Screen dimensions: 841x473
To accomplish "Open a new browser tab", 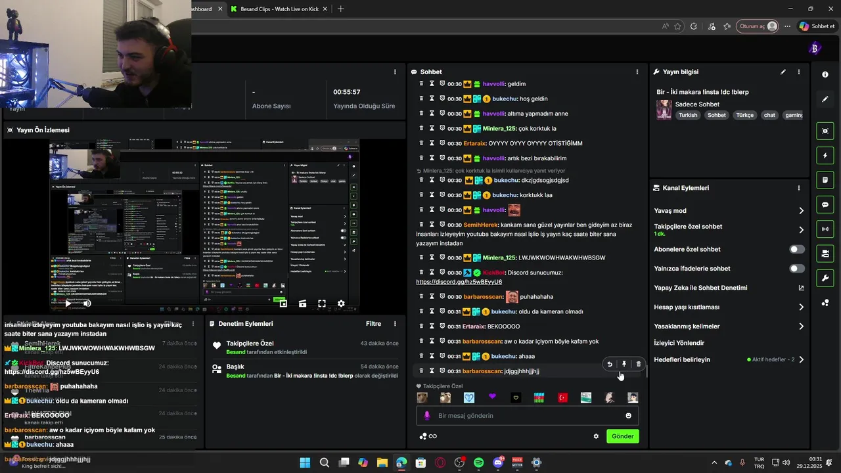I will point(340,9).
